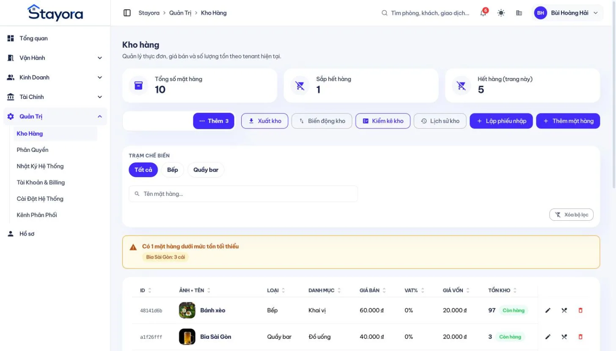This screenshot has width=616, height=351.
Task: Open the Kiểm kê kho button
Action: (383, 121)
